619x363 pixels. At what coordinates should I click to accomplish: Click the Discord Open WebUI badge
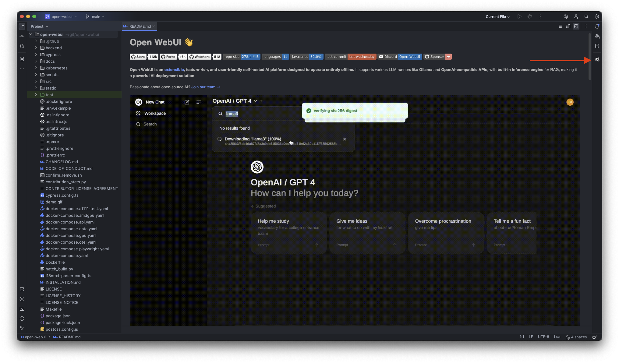pos(400,57)
